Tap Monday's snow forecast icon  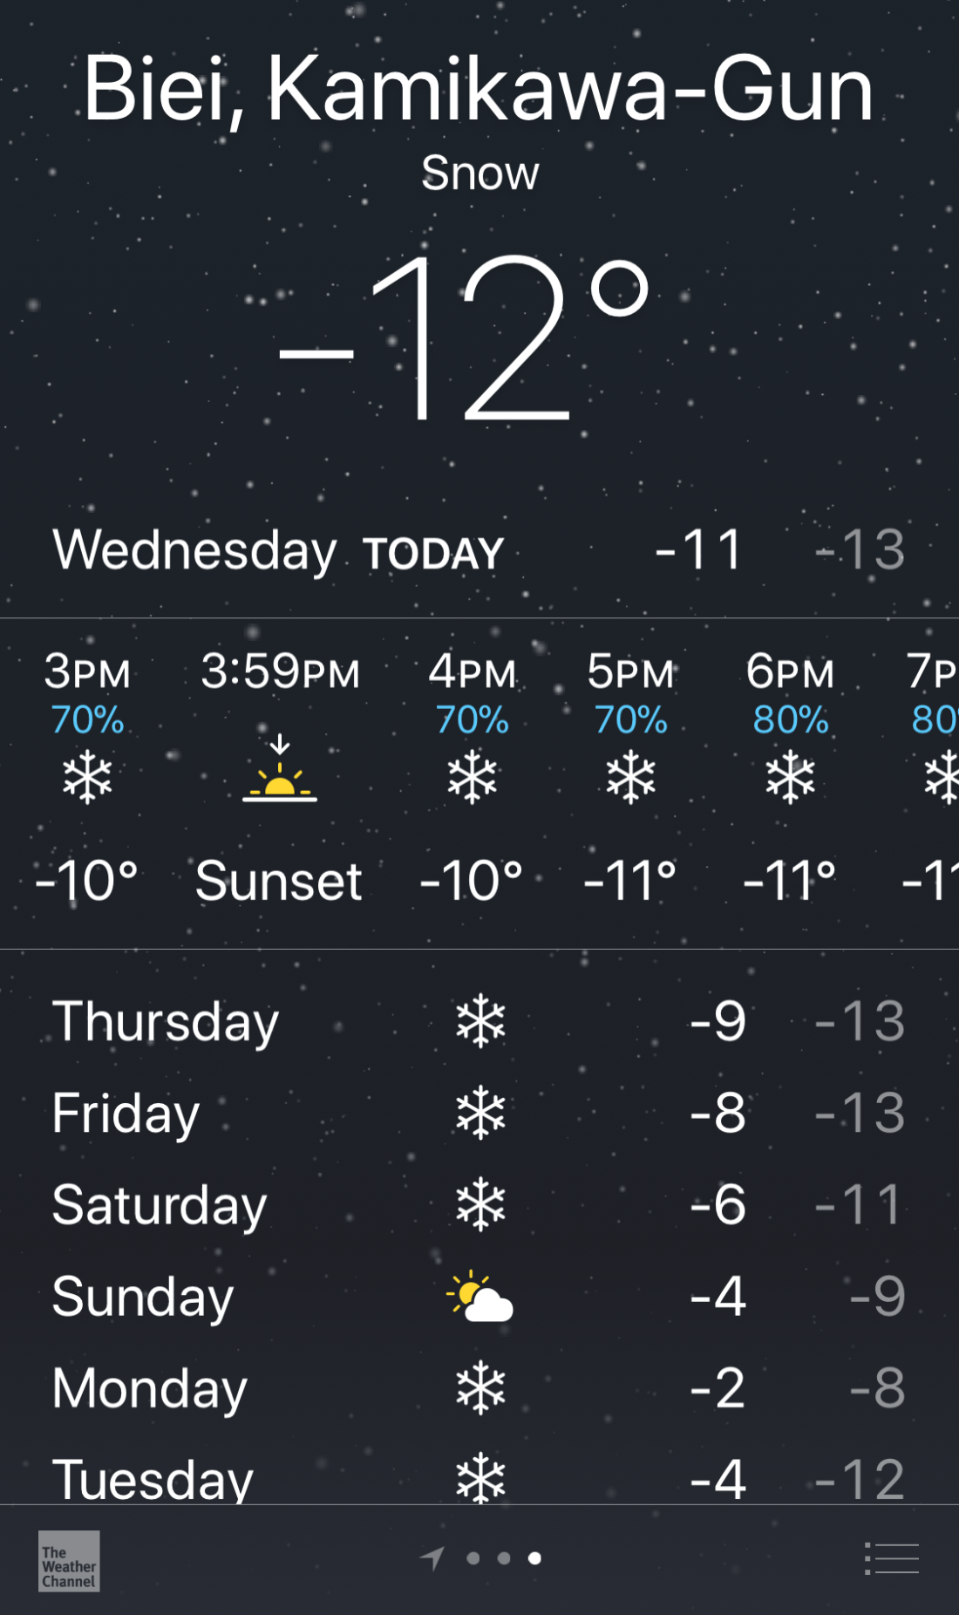(480, 1388)
